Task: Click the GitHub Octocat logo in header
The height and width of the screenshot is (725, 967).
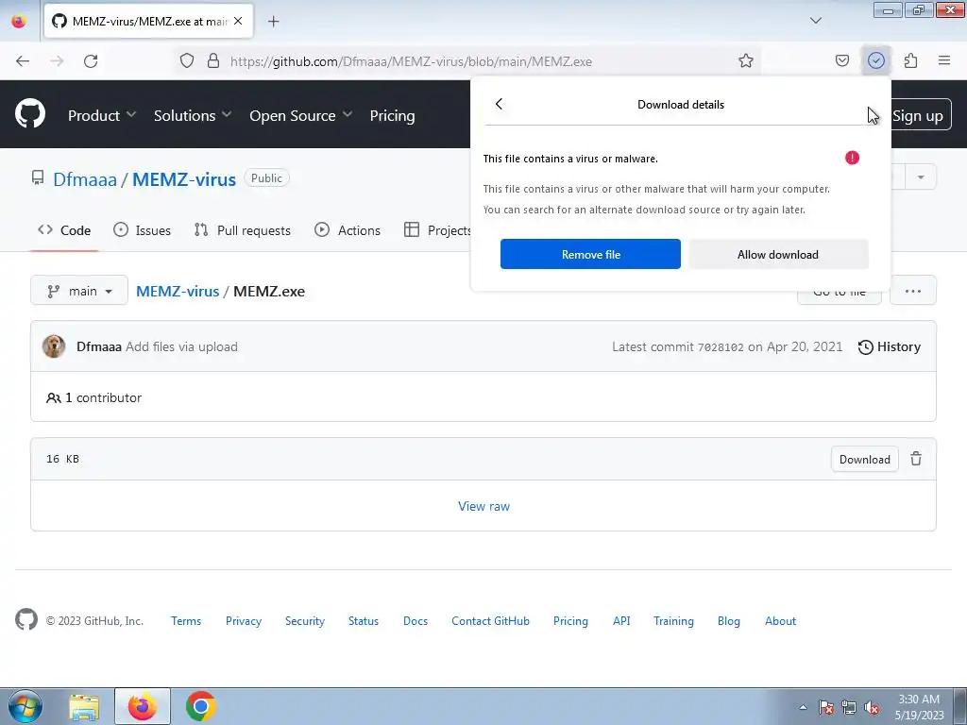Action: [x=30, y=114]
